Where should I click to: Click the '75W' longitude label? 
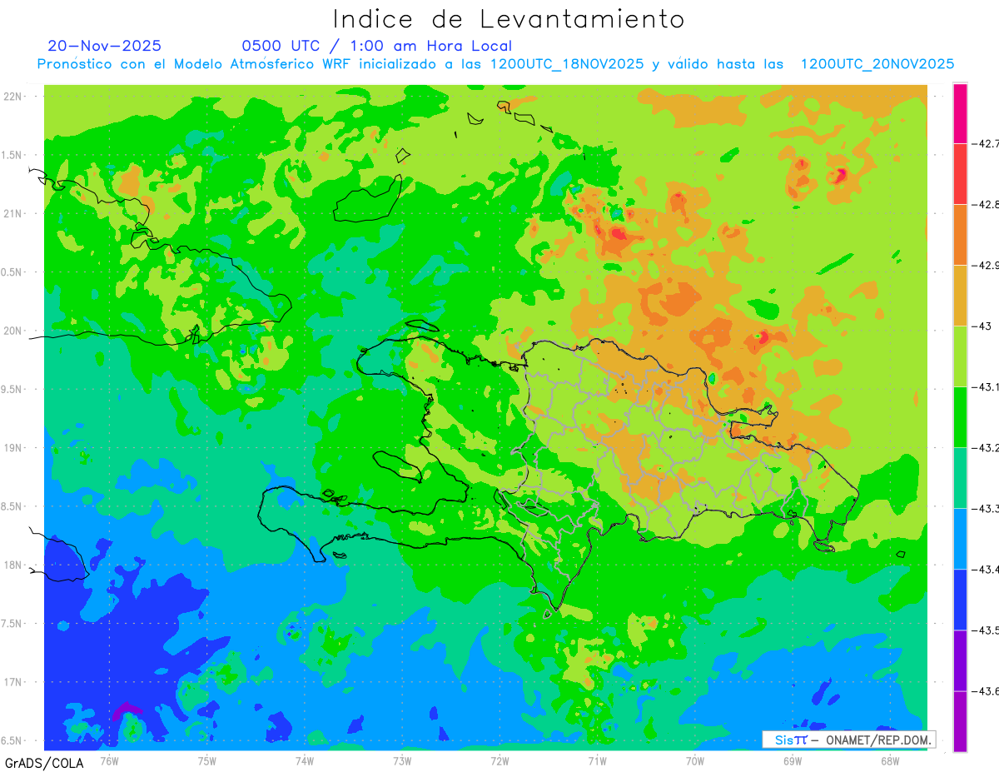pos(207,760)
